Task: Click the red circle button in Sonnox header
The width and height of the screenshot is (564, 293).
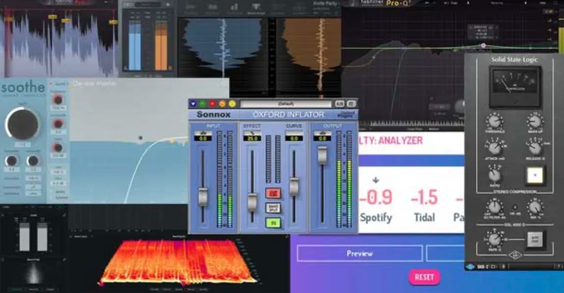Action: pos(213,104)
